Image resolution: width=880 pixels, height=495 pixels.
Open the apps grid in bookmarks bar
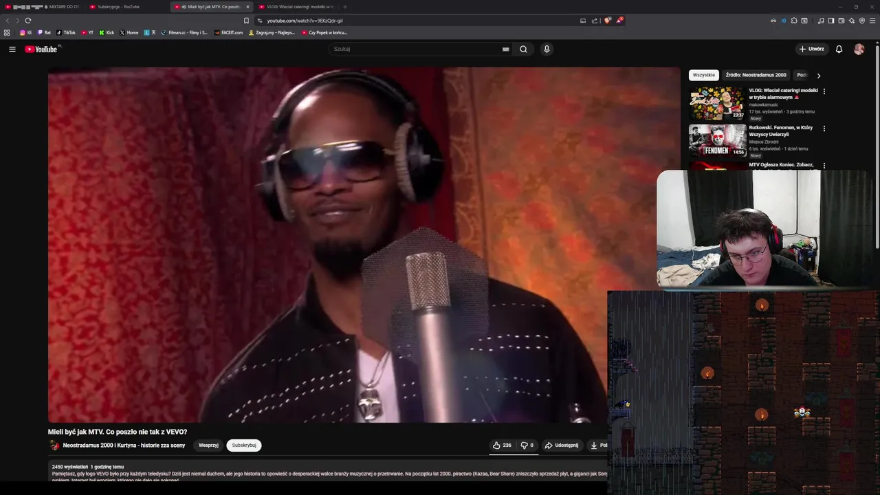tap(7, 32)
